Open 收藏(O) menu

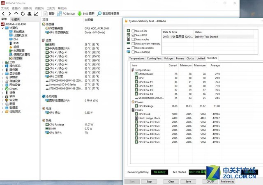39,8
